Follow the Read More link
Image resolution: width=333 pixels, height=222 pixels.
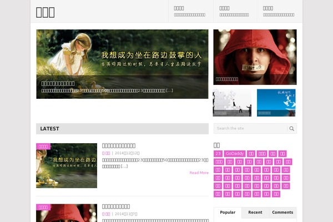tap(199, 173)
